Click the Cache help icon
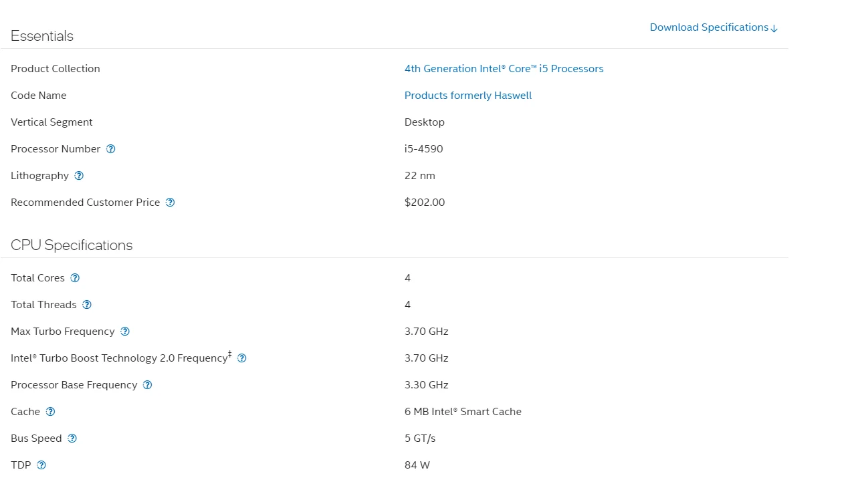Viewport: 846px width, 496px height. pos(50,412)
